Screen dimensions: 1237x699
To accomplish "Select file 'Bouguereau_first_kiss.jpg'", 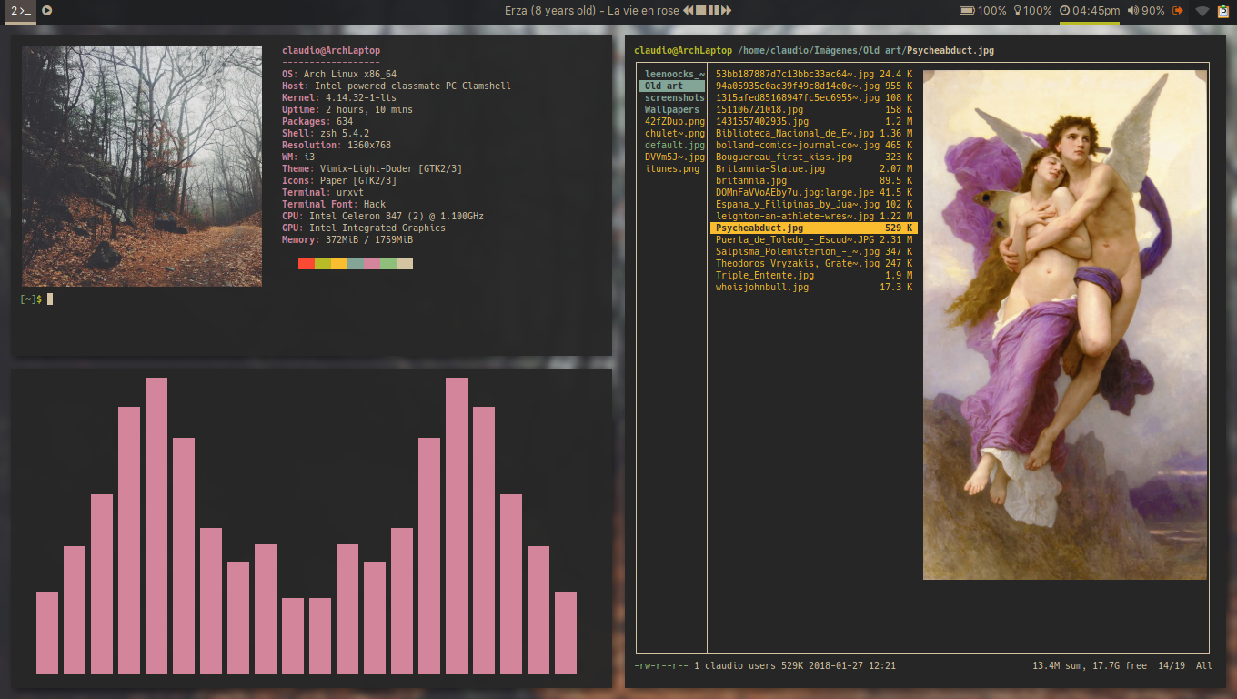I will pyautogui.click(x=814, y=157).
